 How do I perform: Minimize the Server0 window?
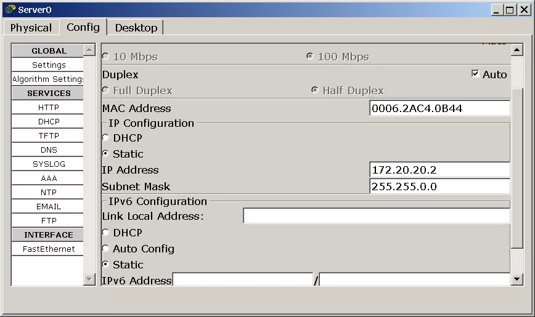click(x=497, y=10)
